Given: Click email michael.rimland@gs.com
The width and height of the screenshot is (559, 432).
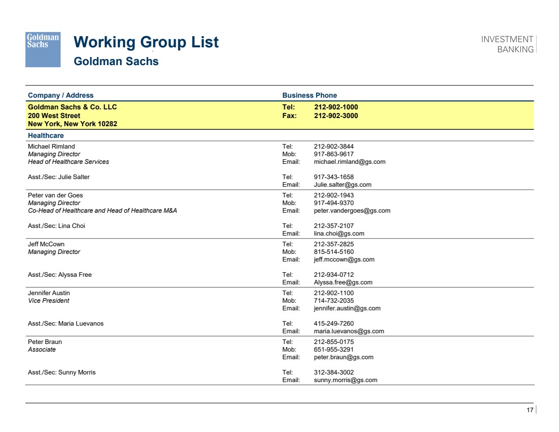Looking at the screenshot, I should [x=350, y=162].
